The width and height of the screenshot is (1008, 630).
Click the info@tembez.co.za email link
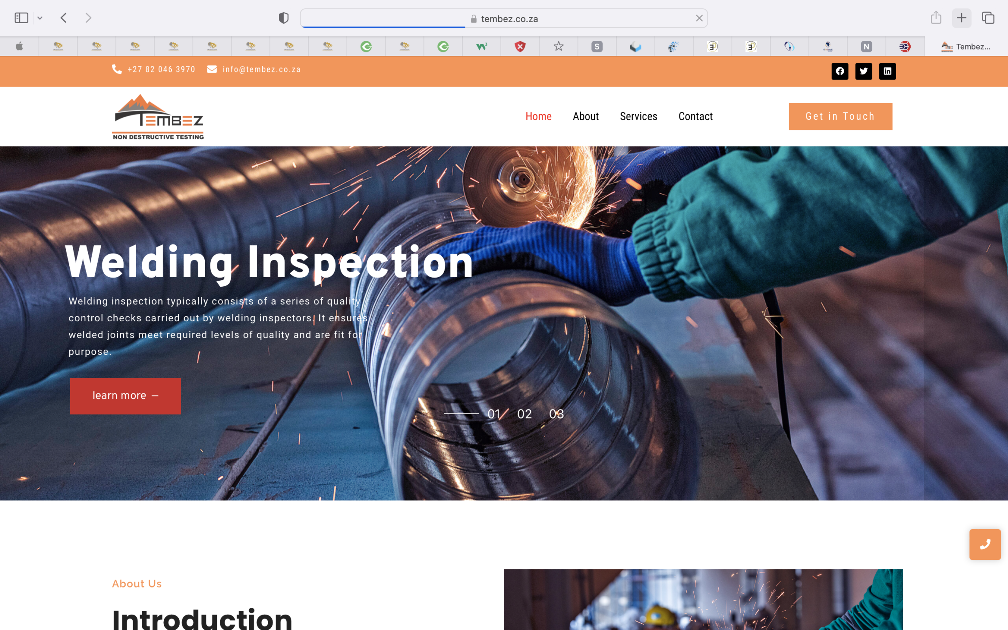tap(261, 69)
